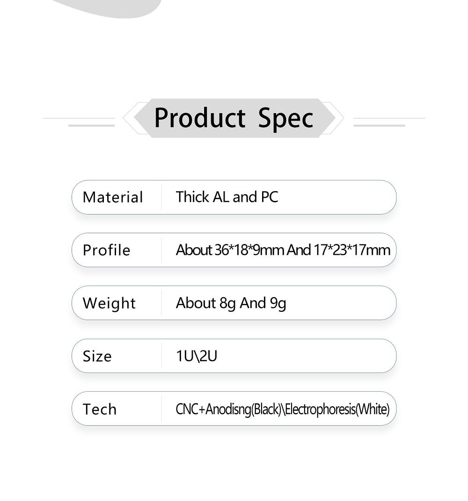Click the vertical divider in Tech row
This screenshot has height=501, width=468.
tap(161, 409)
